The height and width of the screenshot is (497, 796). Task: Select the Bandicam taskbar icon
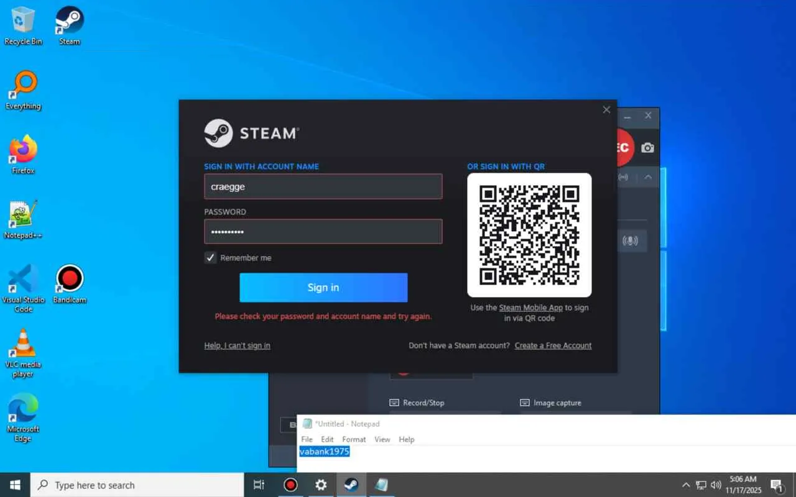[290, 485]
